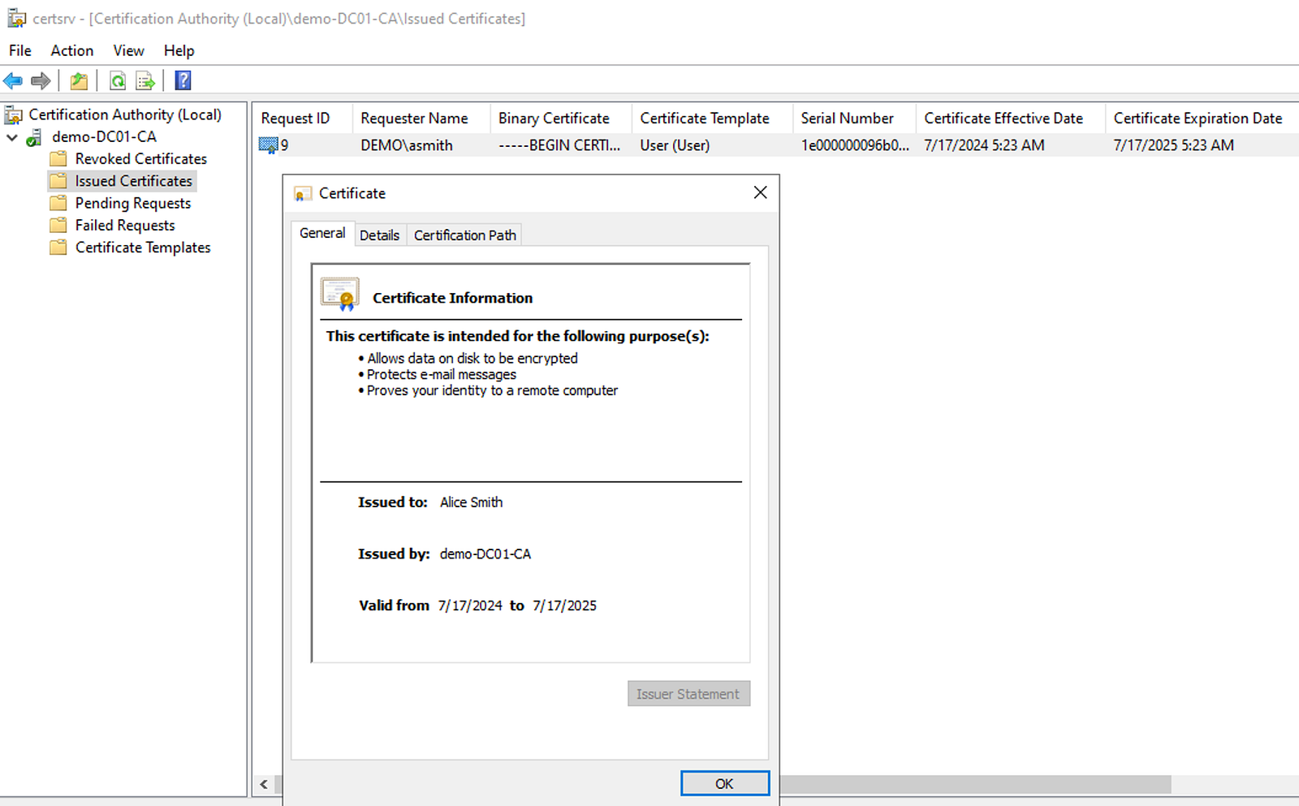This screenshot has height=806, width=1299.
Task: Close the Certificate dialog with the X
Action: [760, 192]
